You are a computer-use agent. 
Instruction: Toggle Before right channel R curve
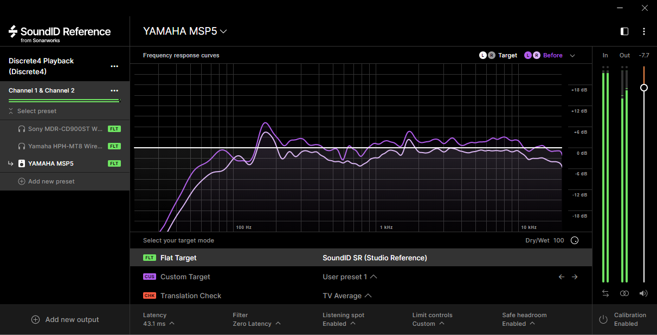point(536,55)
